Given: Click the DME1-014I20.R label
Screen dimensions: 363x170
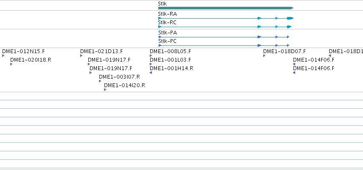Looking at the screenshot, I should coord(125,85).
